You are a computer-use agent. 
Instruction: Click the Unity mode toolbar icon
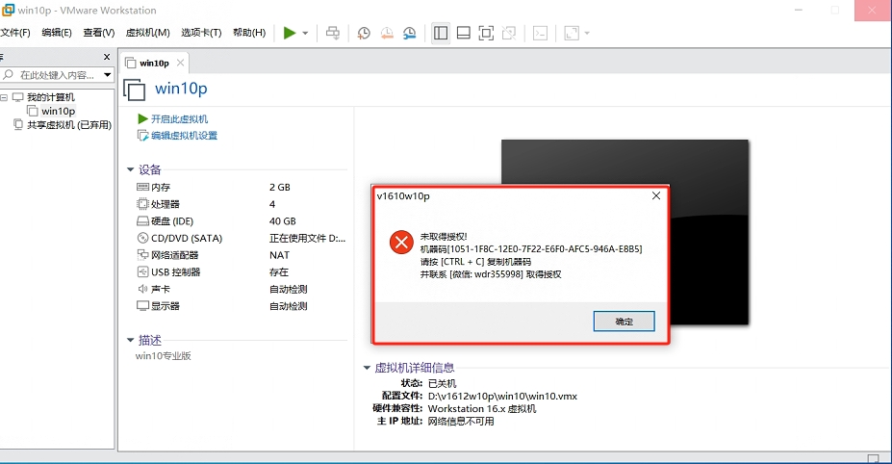pyautogui.click(x=509, y=33)
